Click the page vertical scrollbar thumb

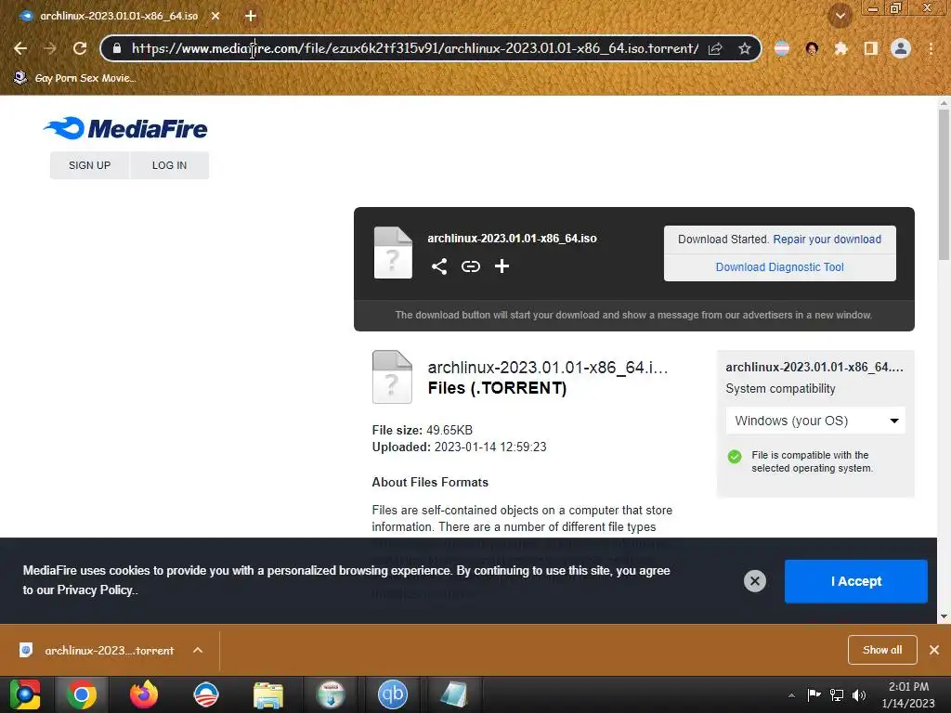[x=944, y=184]
